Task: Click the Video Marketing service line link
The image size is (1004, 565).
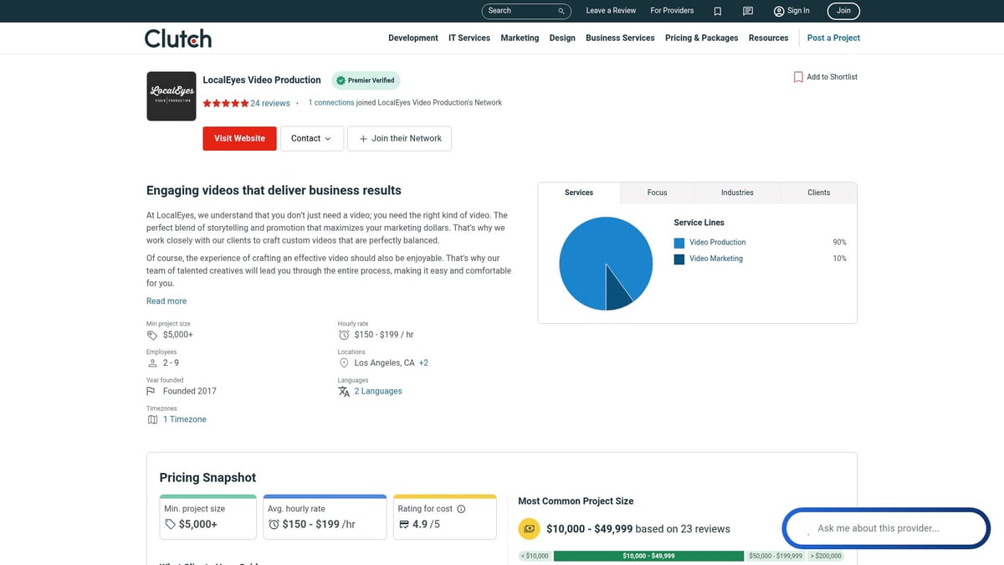Action: 716,259
